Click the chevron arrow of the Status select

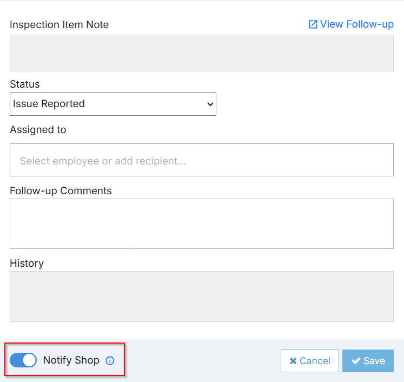click(x=210, y=104)
